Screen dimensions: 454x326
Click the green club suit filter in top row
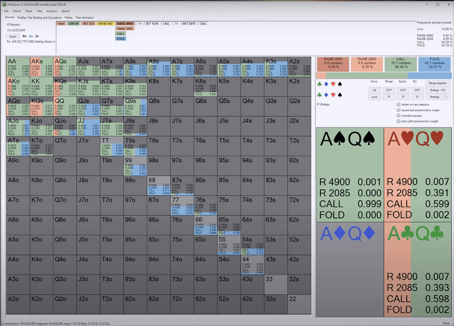[x=320, y=84]
